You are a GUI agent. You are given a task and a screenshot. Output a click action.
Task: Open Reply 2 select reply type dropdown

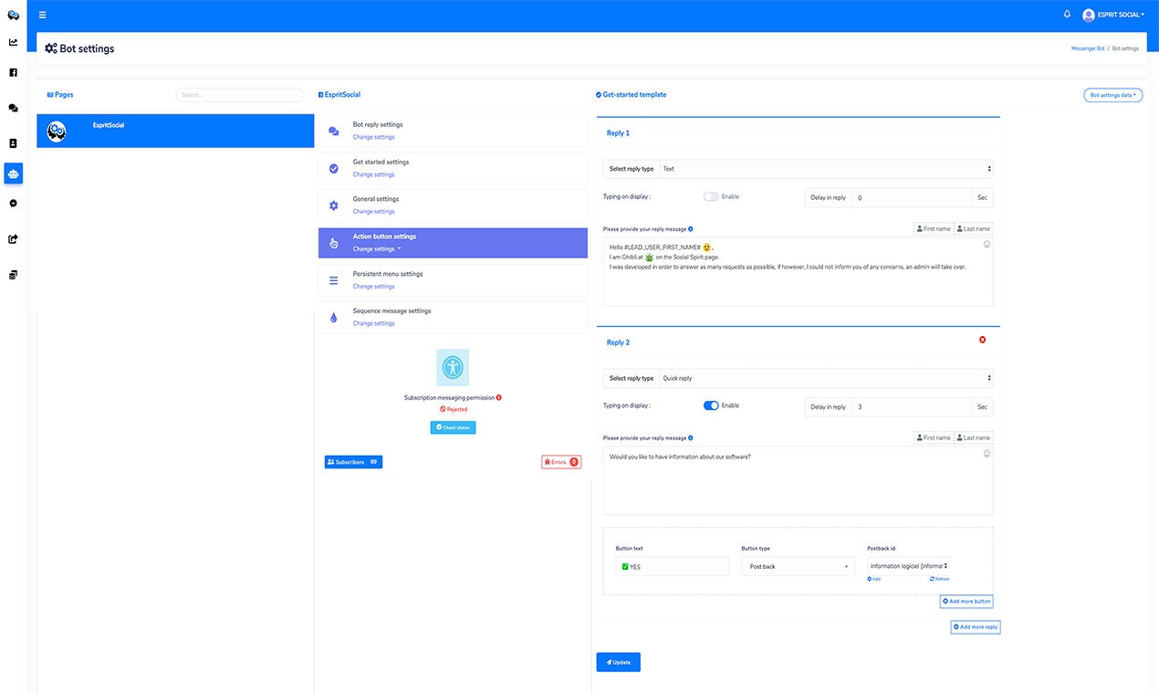coord(826,378)
